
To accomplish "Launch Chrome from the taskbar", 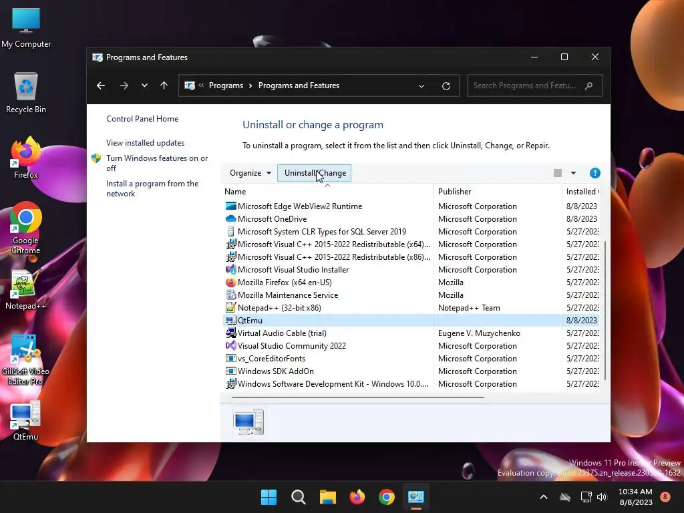I will pos(387,497).
